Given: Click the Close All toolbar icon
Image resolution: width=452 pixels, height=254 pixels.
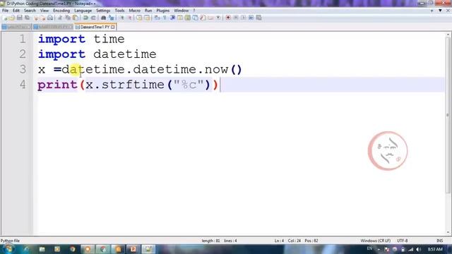Looking at the screenshot, I should point(42,18).
